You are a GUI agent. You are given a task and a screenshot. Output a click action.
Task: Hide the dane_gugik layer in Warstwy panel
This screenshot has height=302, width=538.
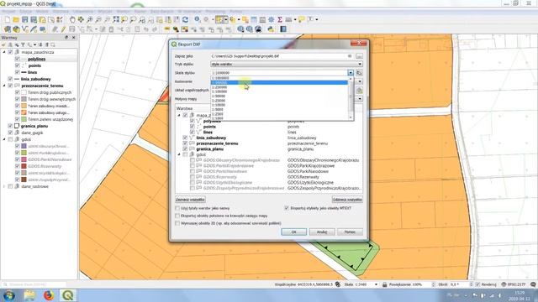click(10, 133)
